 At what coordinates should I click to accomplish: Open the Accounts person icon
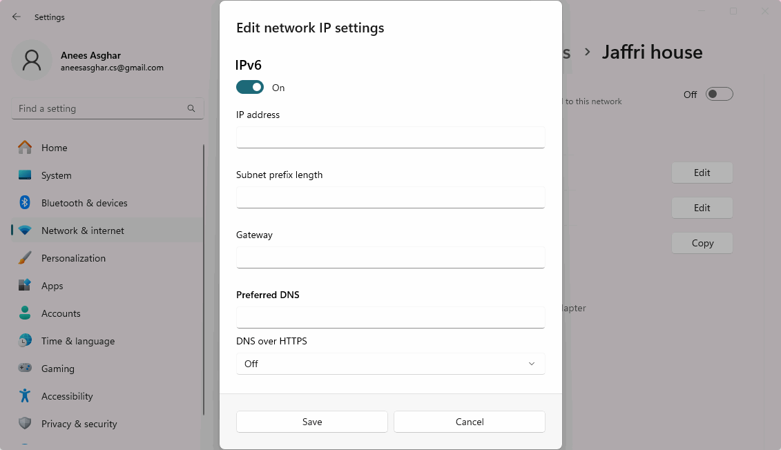(x=25, y=313)
